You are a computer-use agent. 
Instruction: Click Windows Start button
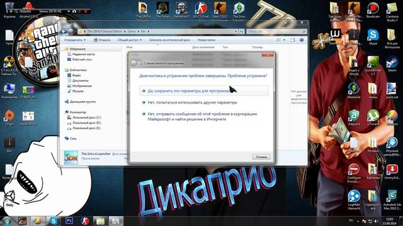coord(7,221)
